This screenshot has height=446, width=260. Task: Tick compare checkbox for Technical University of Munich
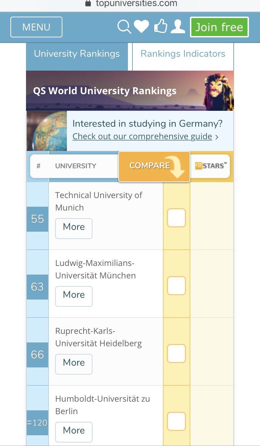pos(176,218)
